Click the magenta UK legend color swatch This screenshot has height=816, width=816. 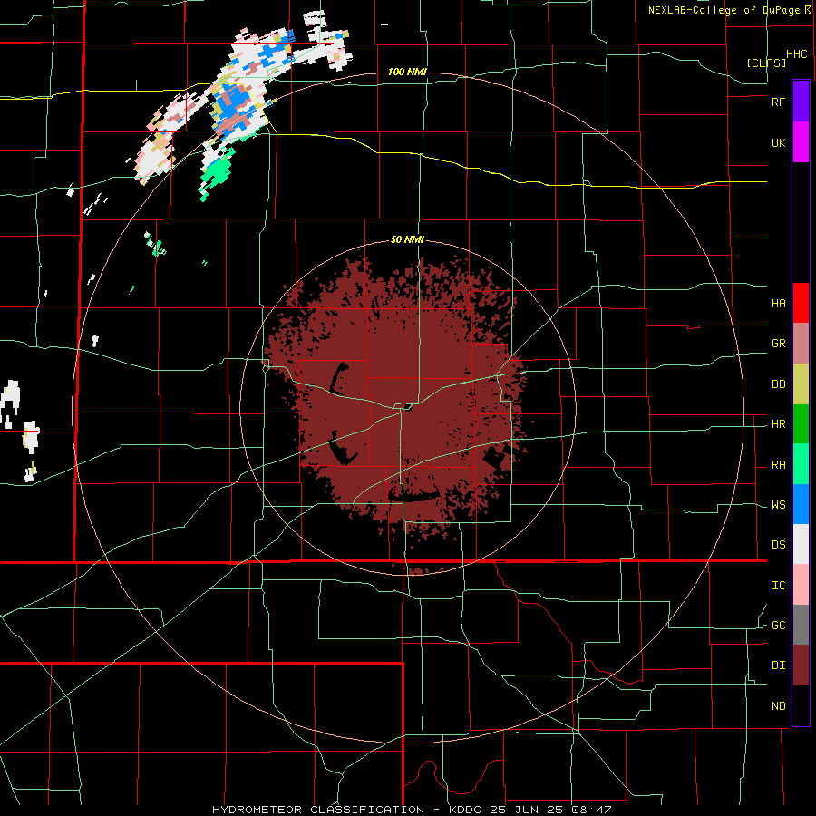(x=801, y=142)
